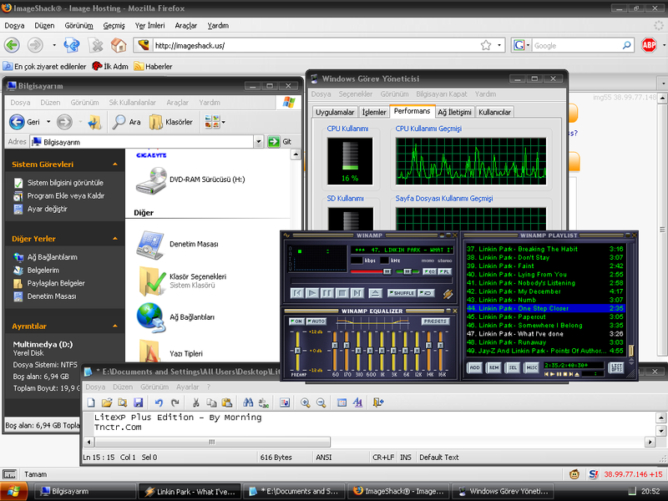668x501 pixels.
Task: Click the green Git go button
Action: pos(280,142)
